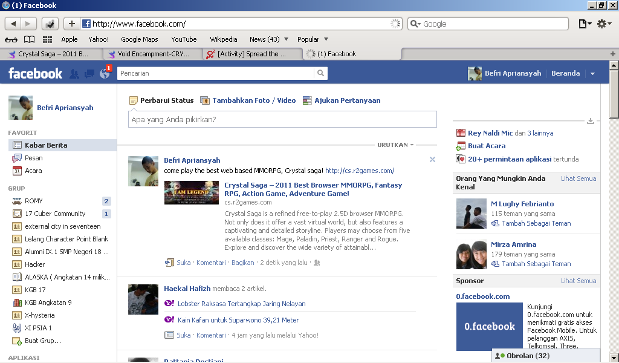This screenshot has height=363, width=619.
Task: Expand the Popular bookmarks dropdown
Action: [x=313, y=39]
